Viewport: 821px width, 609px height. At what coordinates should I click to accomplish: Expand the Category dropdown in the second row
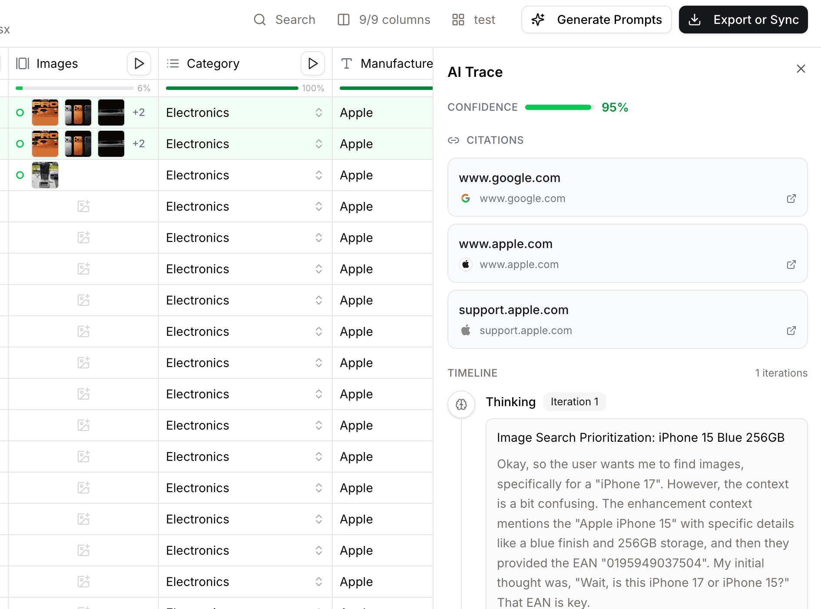tap(319, 144)
